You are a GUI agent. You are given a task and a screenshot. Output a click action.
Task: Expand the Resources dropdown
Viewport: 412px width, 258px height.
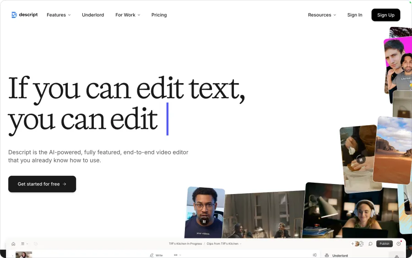(x=322, y=15)
